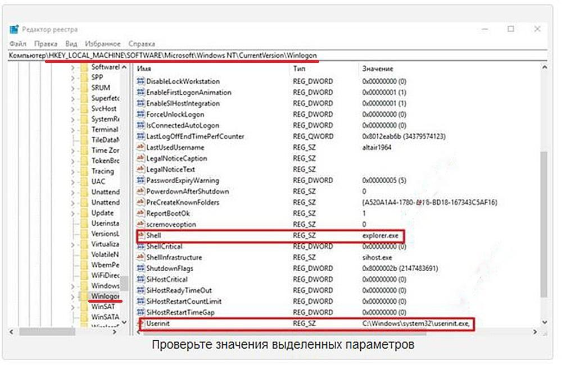Select the DWORD icon of SiHostRestartCountLimit

pos(140,301)
